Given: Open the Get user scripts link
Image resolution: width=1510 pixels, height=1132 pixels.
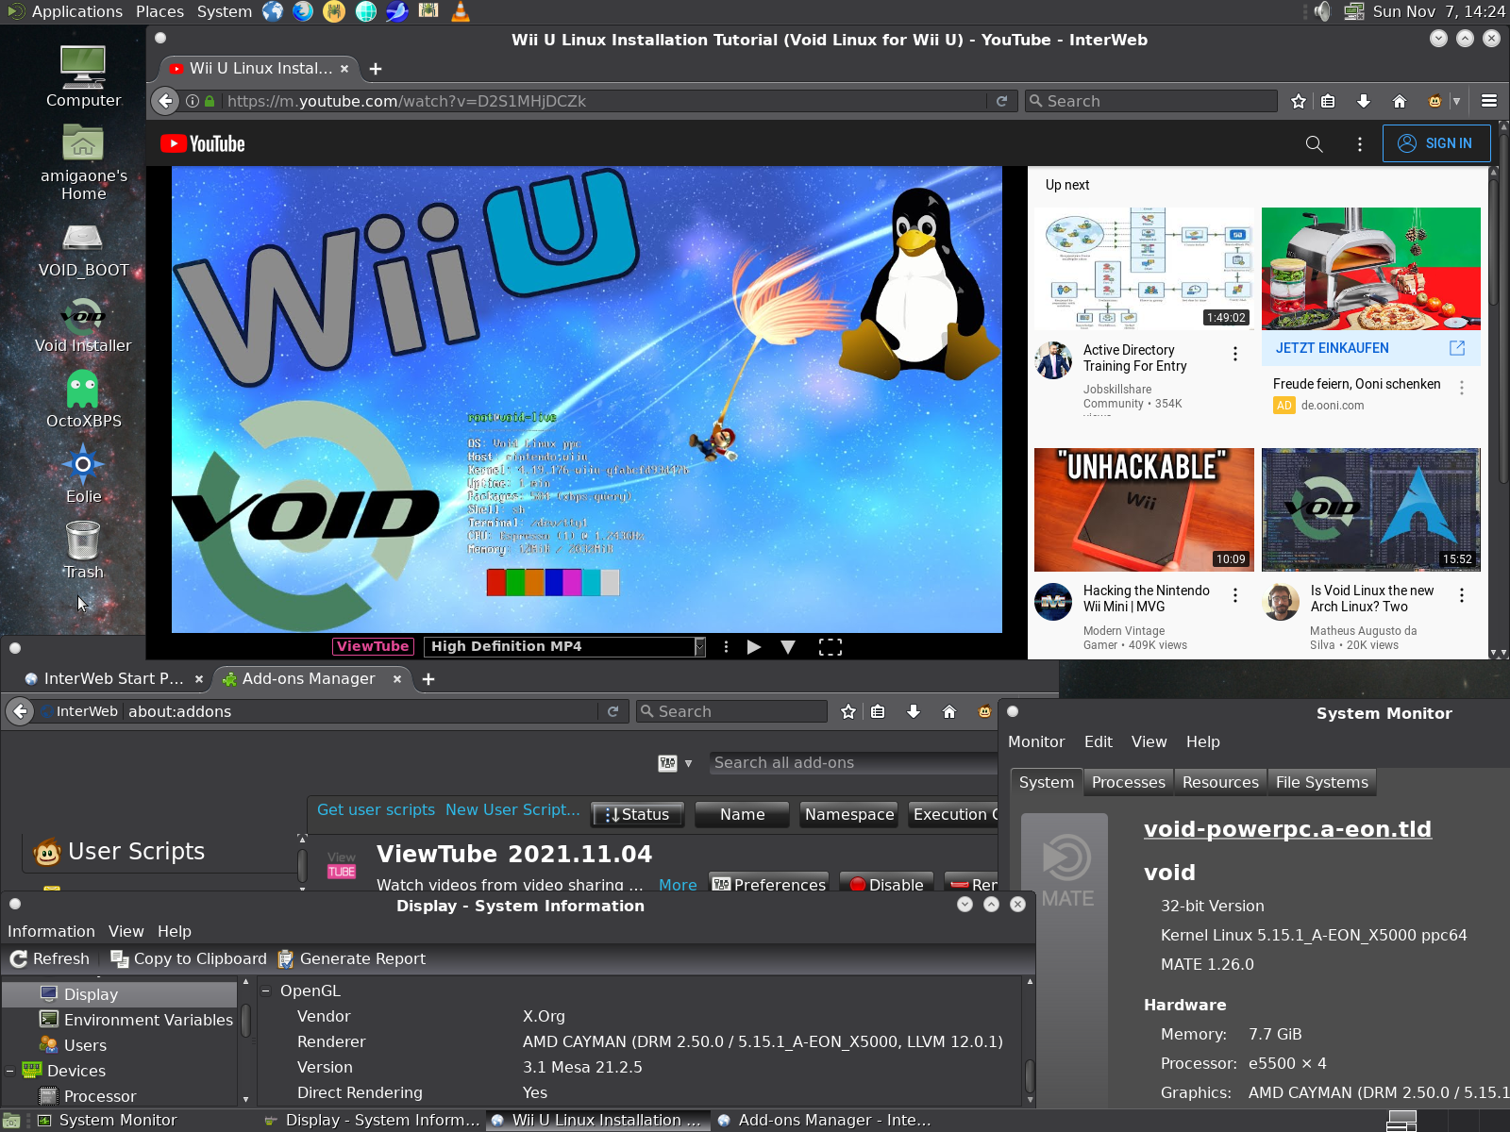Looking at the screenshot, I should click(376, 809).
